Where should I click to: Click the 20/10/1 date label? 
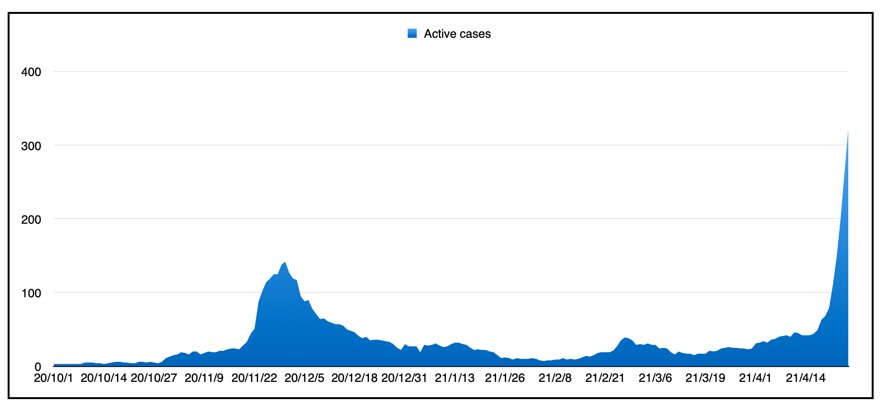pos(54,378)
